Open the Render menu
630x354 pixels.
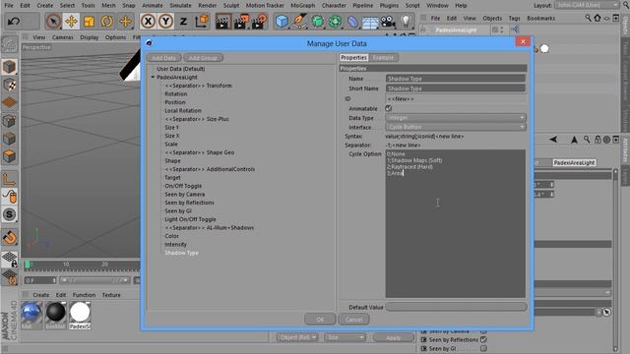[208, 5]
